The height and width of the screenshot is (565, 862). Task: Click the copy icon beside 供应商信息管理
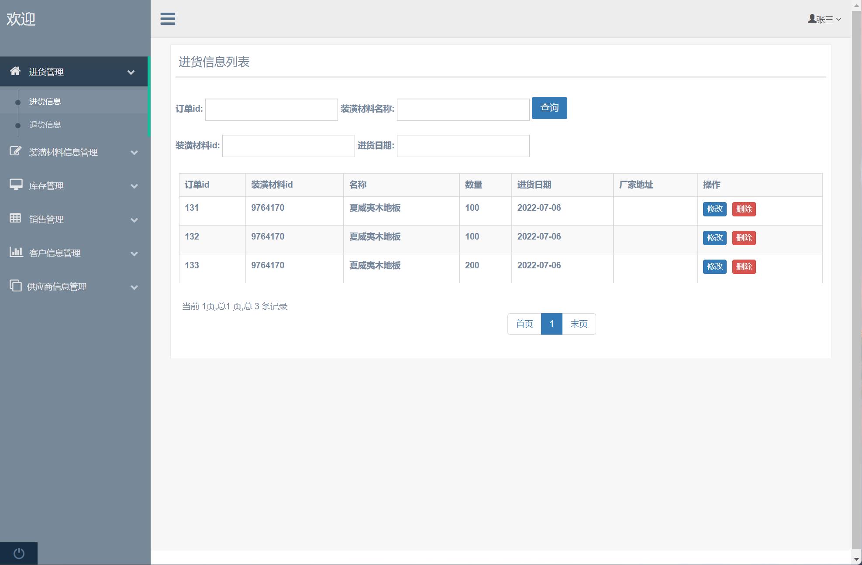(x=15, y=286)
